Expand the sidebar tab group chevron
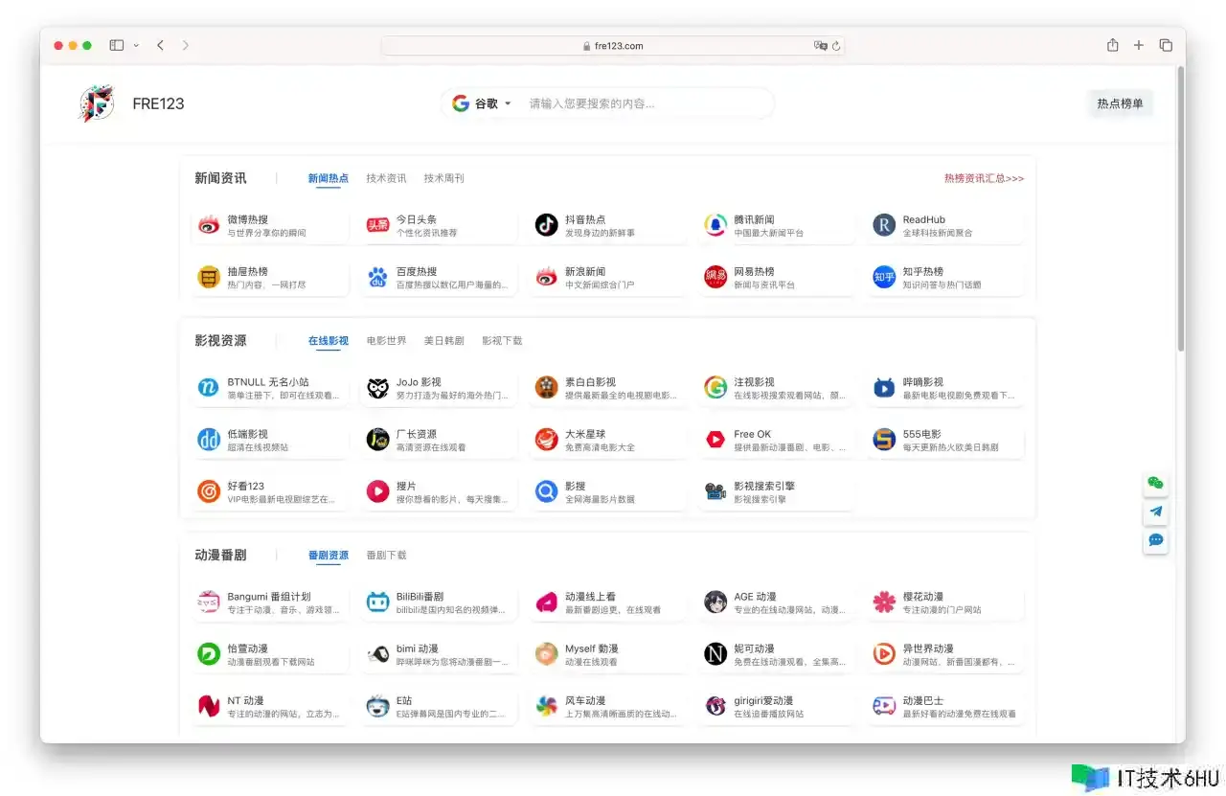Screen dimensions: 1226x796 coord(136,45)
